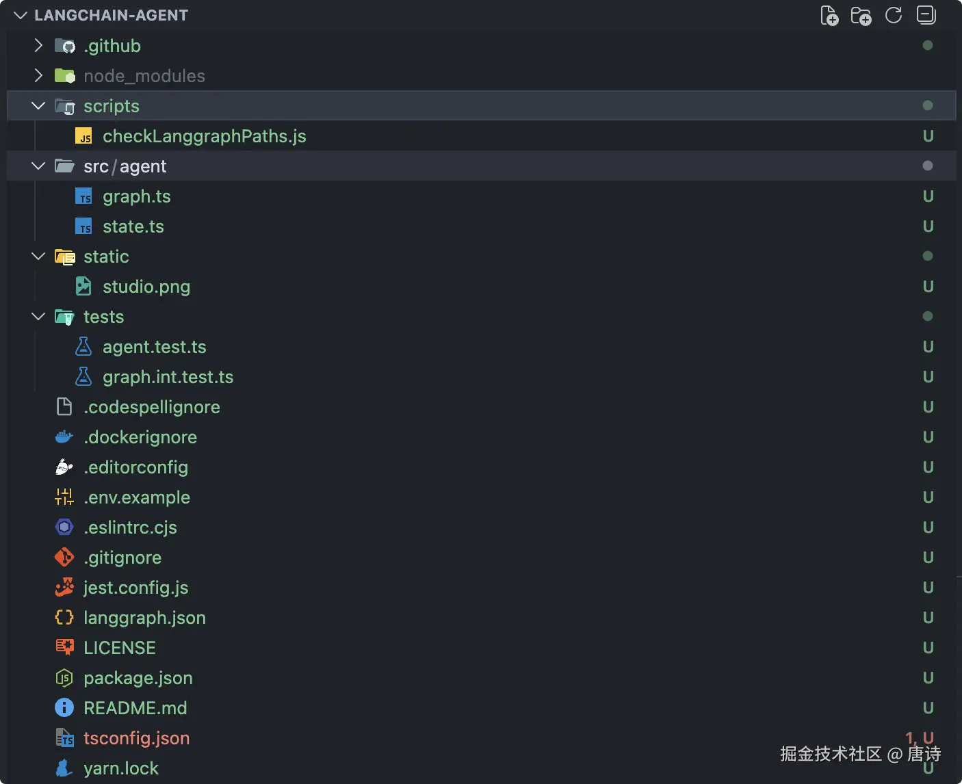Collapse the LANGCHAIN-AGENT project section
This screenshot has height=784, width=962.
pyautogui.click(x=21, y=15)
